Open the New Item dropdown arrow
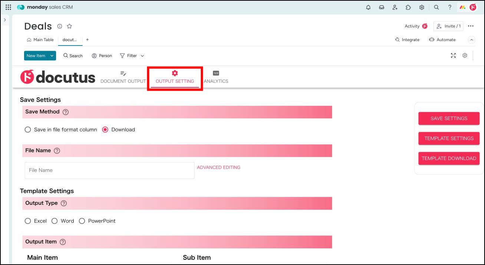 coord(52,56)
